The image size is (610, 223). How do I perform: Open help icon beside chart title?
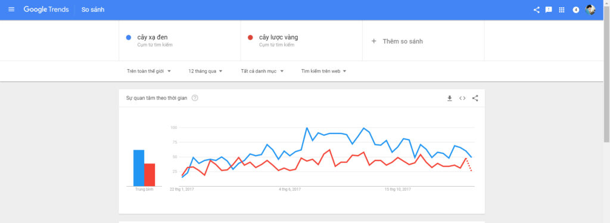click(x=195, y=98)
